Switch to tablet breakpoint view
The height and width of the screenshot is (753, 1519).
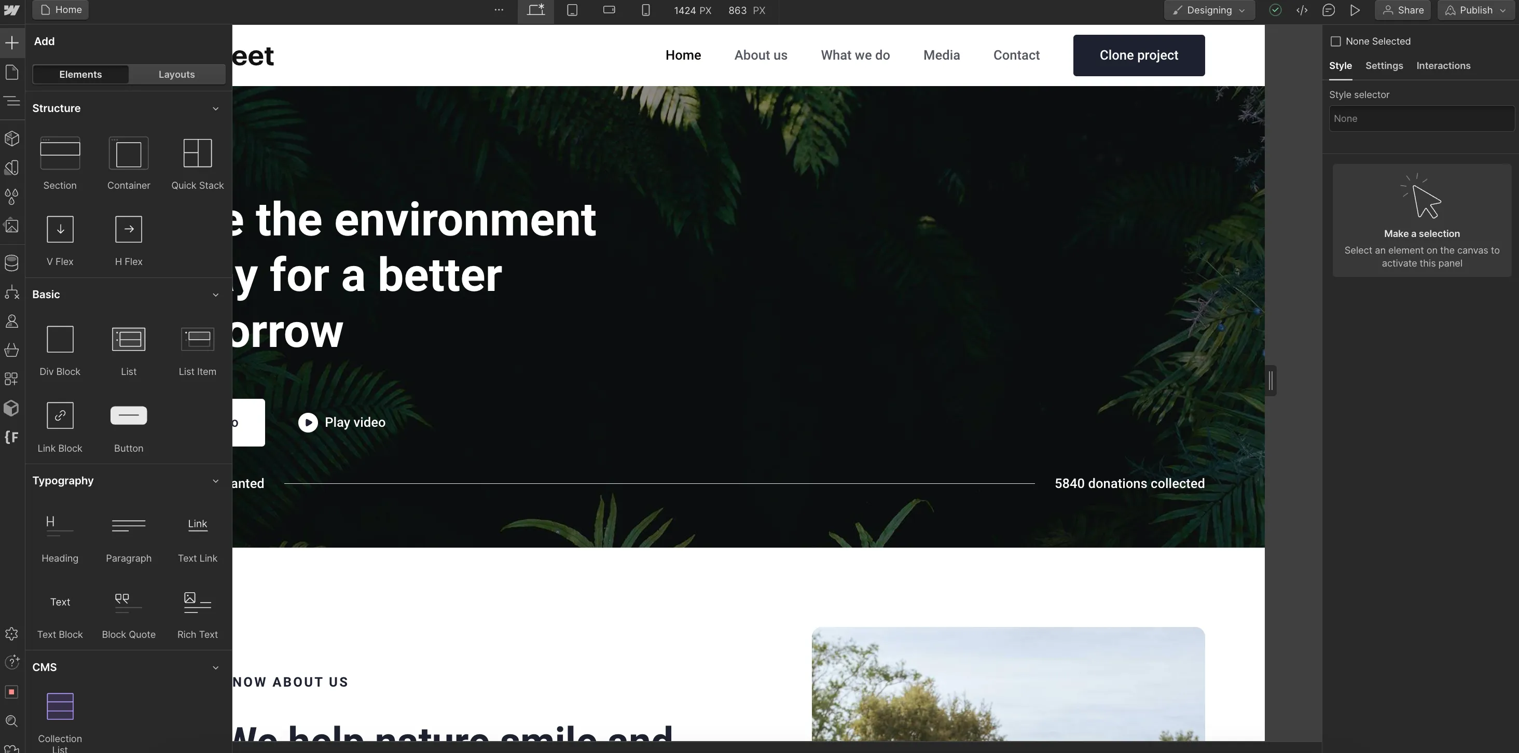[x=572, y=10]
